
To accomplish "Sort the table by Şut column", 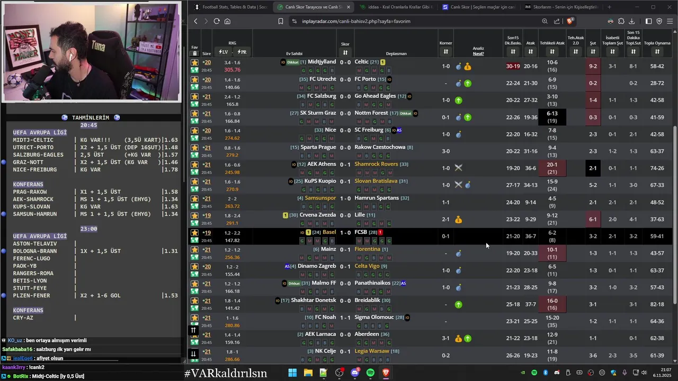I will point(593,51).
